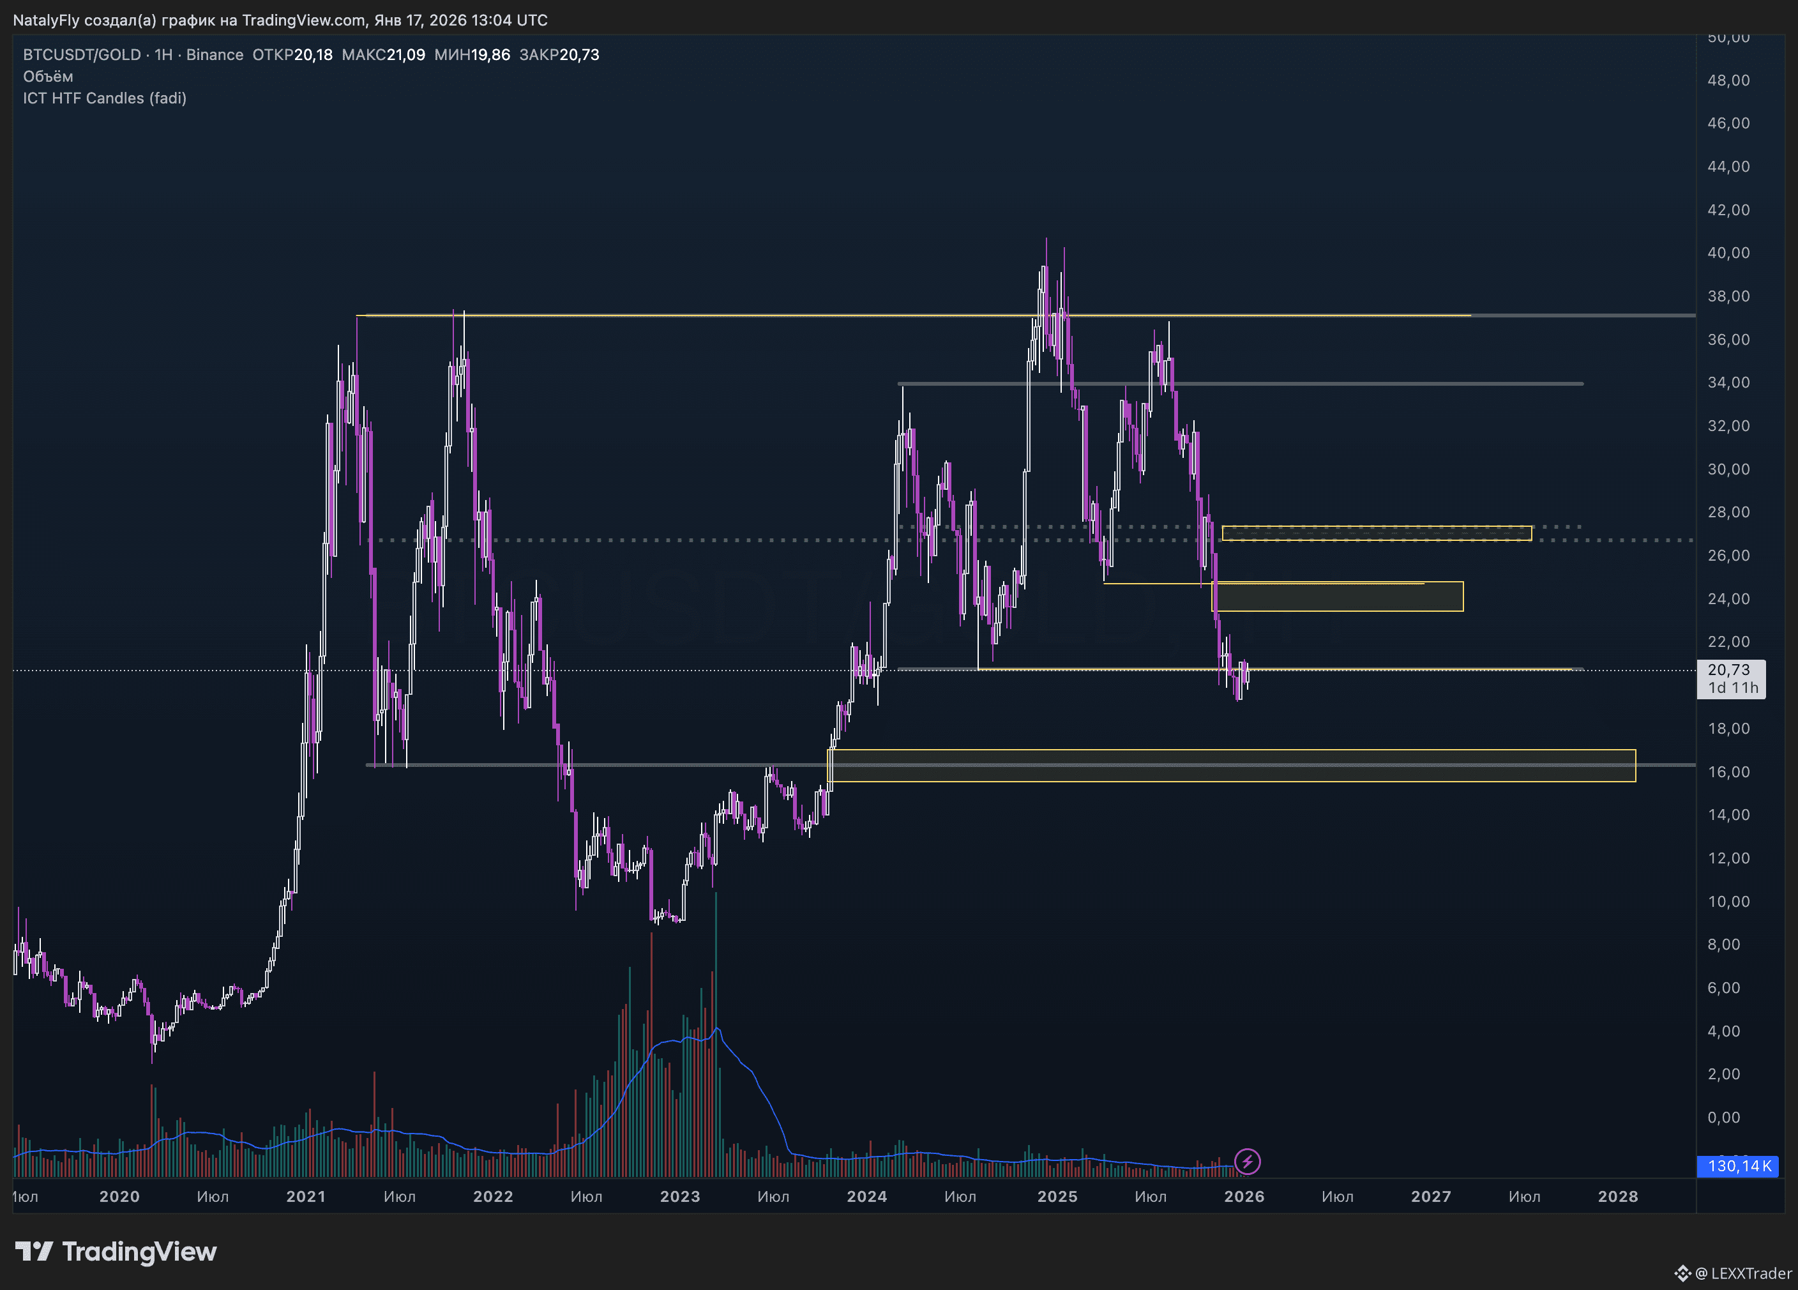This screenshot has width=1798, height=1290.
Task: Click the 12,00 price axis label
Action: [1728, 859]
